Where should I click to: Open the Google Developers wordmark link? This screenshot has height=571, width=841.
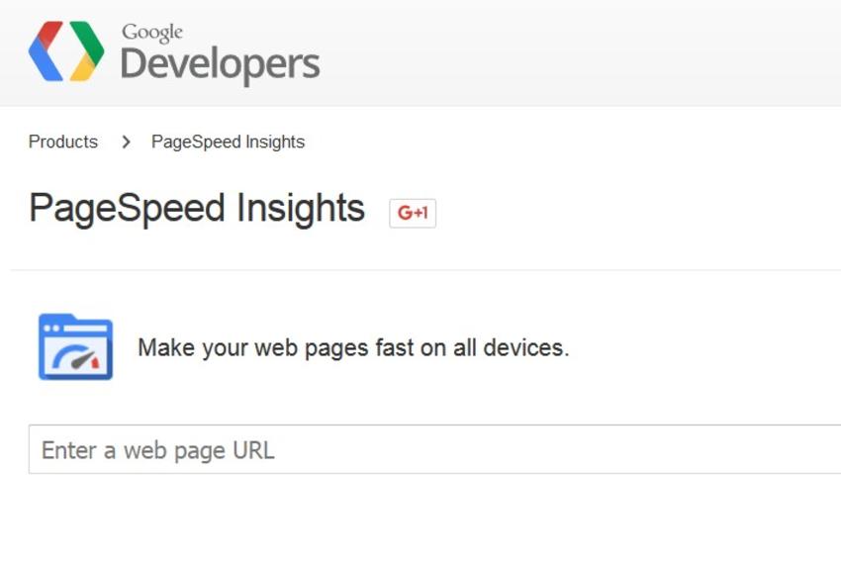(221, 53)
